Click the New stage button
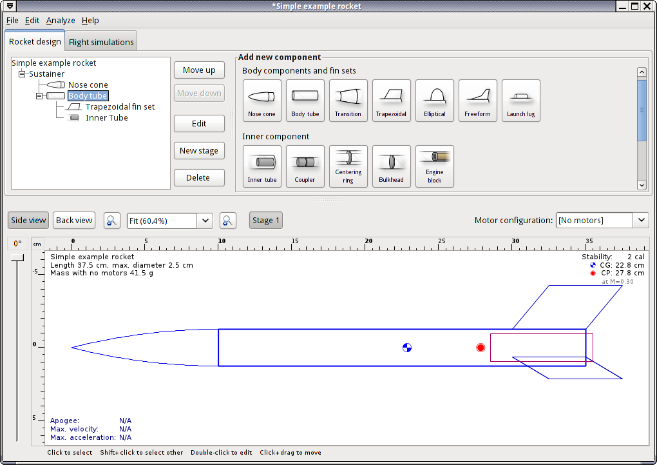 199,151
